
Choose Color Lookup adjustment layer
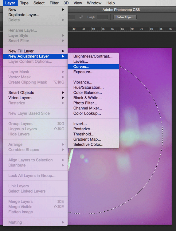(93, 113)
